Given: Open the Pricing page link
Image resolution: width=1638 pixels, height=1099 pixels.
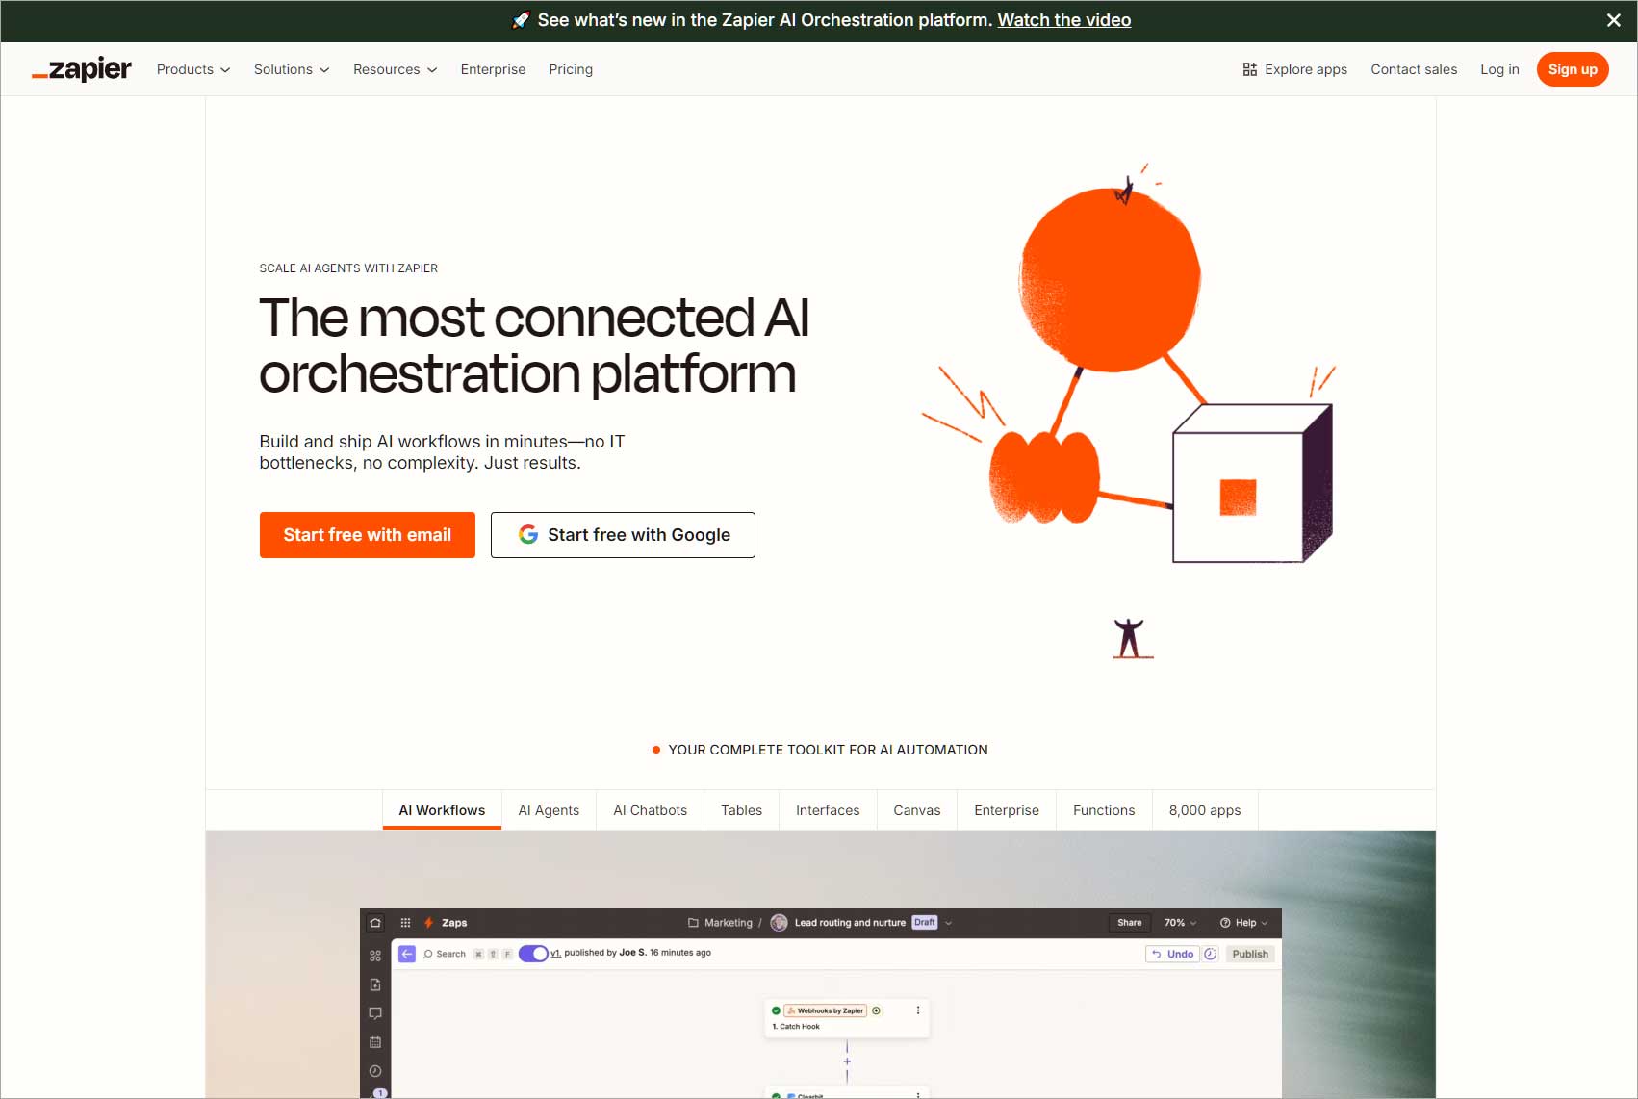Looking at the screenshot, I should click(x=571, y=69).
